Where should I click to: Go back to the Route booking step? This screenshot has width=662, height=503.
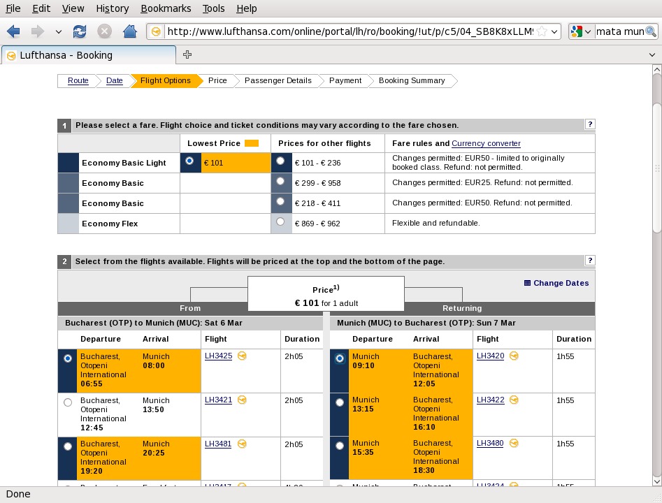point(78,80)
